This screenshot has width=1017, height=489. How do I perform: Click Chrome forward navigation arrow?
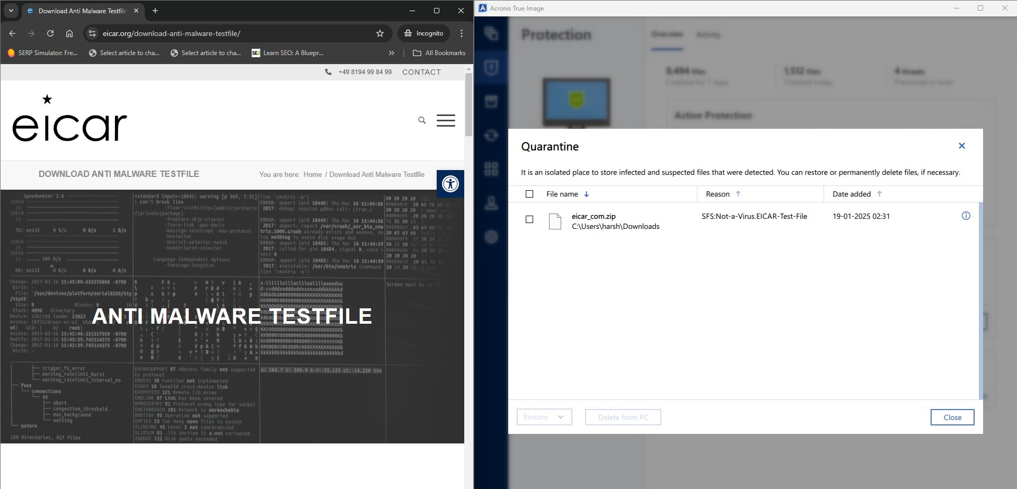click(31, 33)
